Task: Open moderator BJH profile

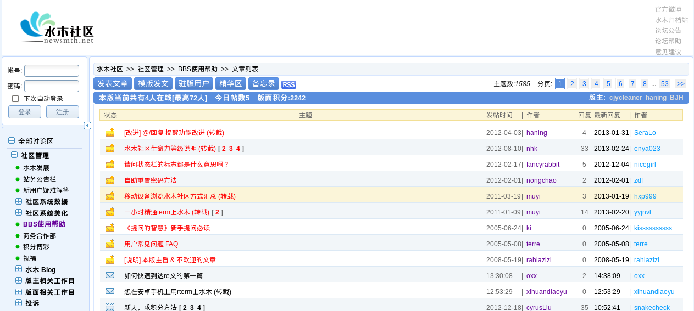Action: (x=676, y=98)
